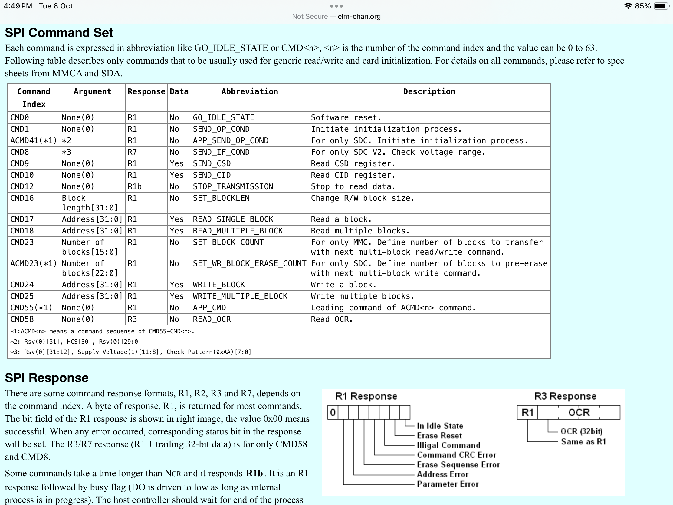Viewport: 673px width, 505px height.
Task: Click footnote *3 about Check Pattern
Action: click(x=131, y=352)
